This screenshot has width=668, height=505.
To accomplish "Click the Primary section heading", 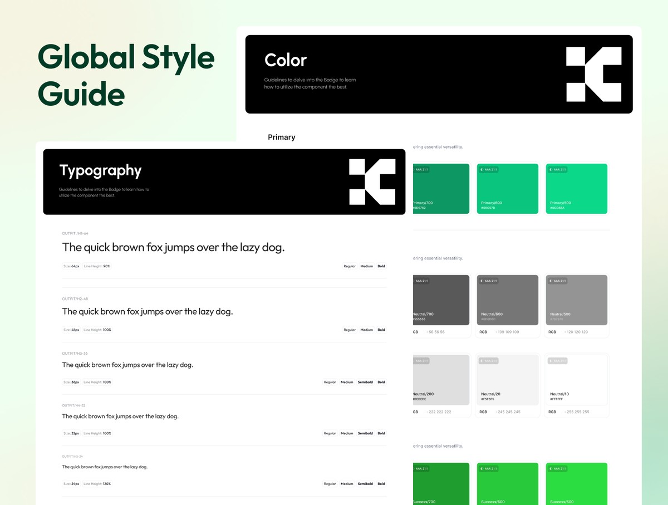I will (281, 138).
